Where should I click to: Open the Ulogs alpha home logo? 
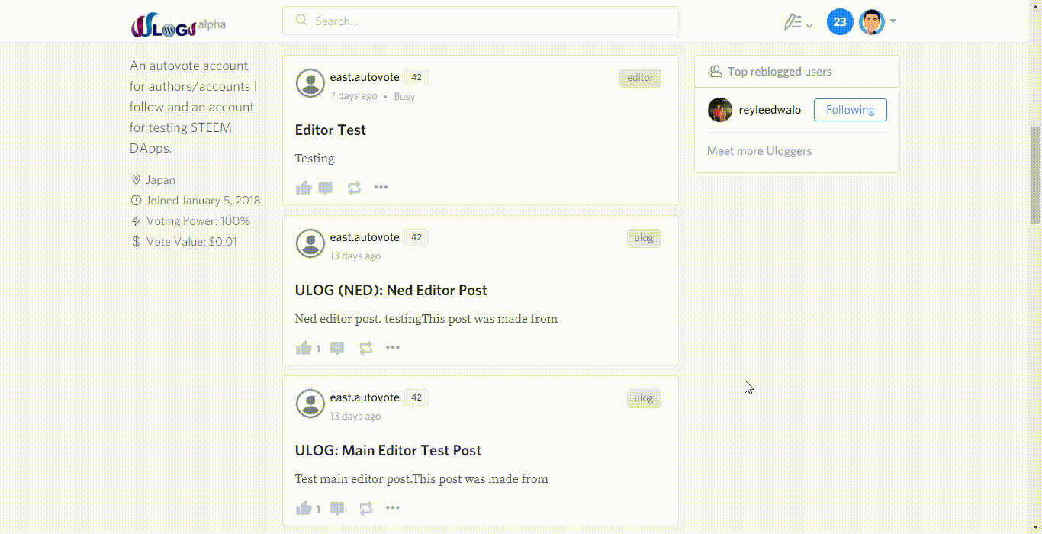tap(178, 26)
